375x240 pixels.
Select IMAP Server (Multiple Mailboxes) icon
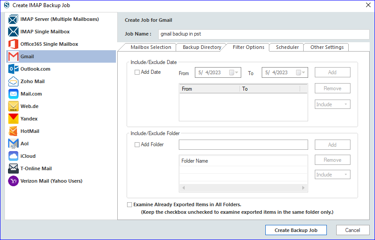[13, 19]
